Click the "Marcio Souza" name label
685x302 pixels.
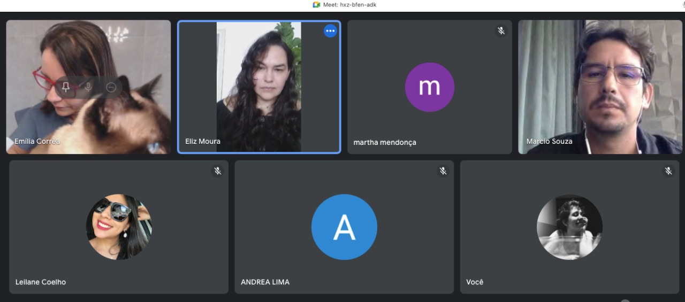click(549, 142)
